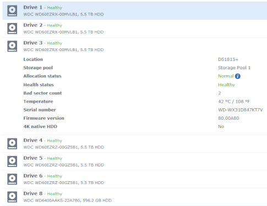Expand the Drive 6 row
The width and height of the screenshot is (267, 206).
pos(134,179)
